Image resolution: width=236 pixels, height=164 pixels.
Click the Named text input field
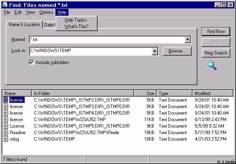coord(107,39)
